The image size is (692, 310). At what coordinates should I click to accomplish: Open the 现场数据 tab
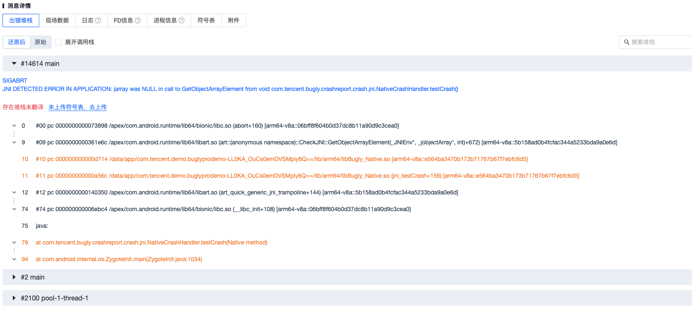57,20
